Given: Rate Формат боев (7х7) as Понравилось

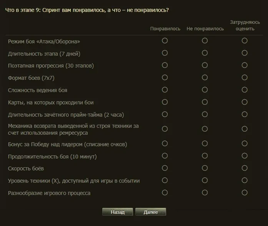Looking at the screenshot, I should click(x=165, y=78).
